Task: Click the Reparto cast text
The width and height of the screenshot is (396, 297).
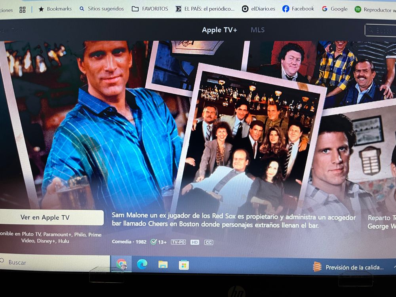Action: [382, 222]
